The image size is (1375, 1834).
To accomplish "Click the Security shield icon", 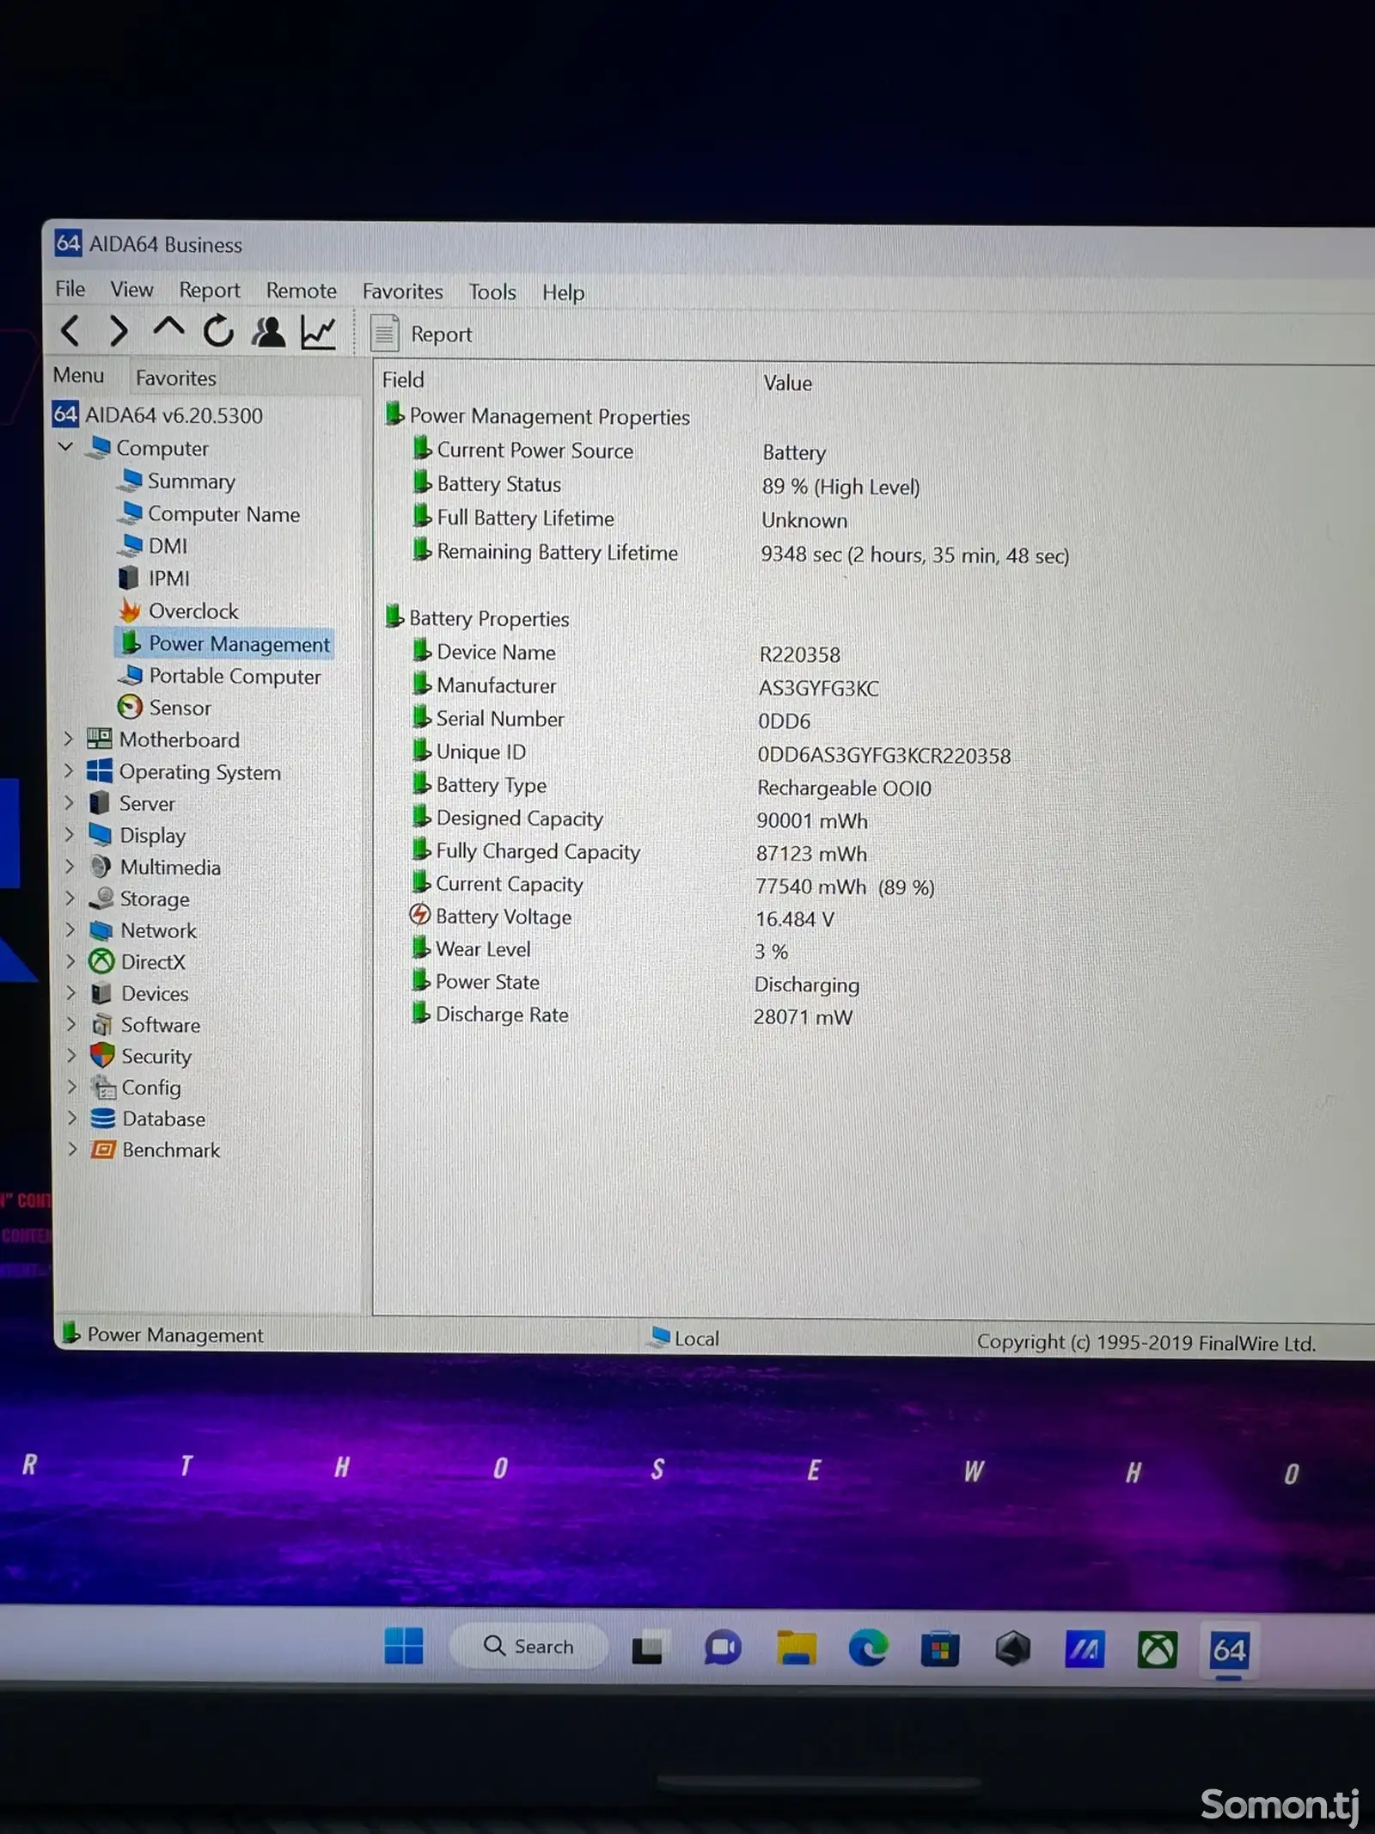I will tap(102, 1055).
